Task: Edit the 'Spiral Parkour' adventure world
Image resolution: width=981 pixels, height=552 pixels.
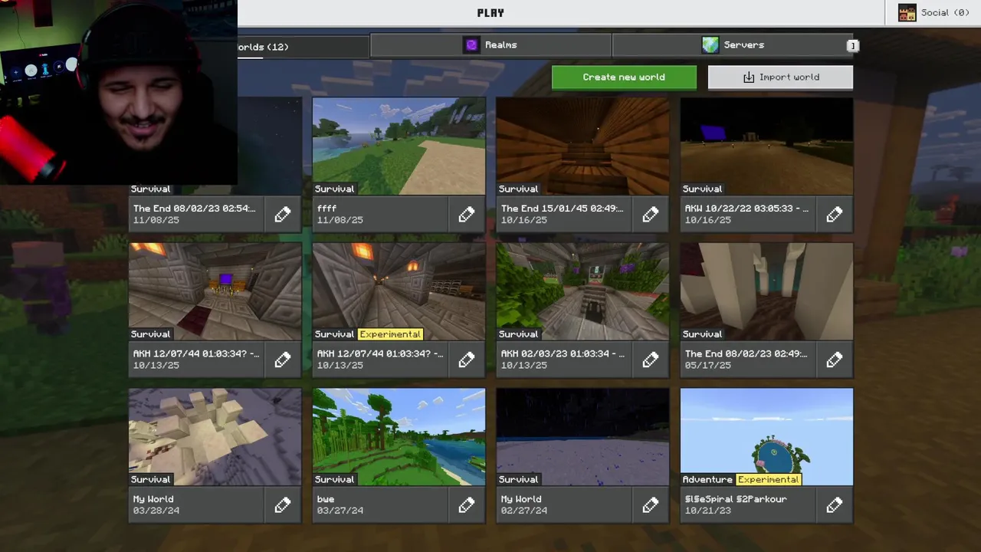Action: tap(835, 505)
